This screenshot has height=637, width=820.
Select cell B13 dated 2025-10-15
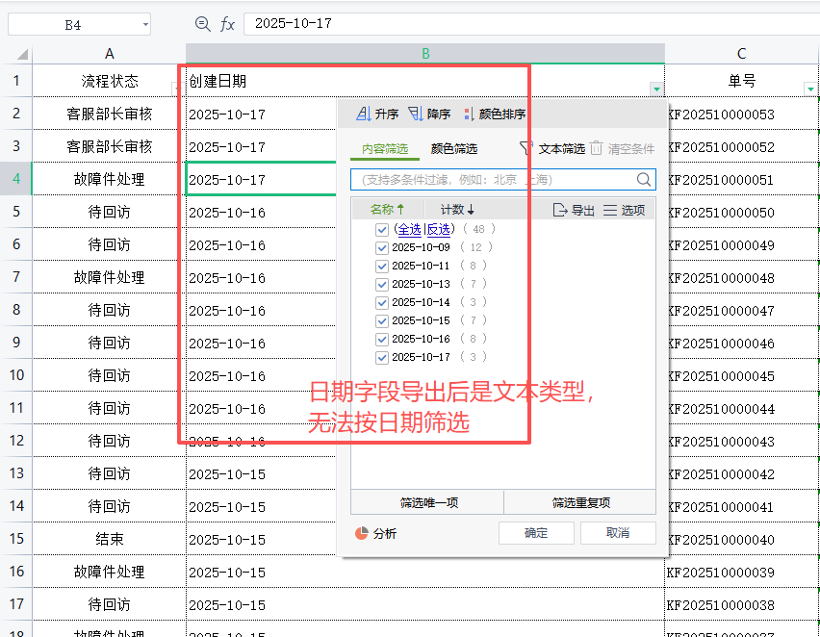[x=261, y=473]
